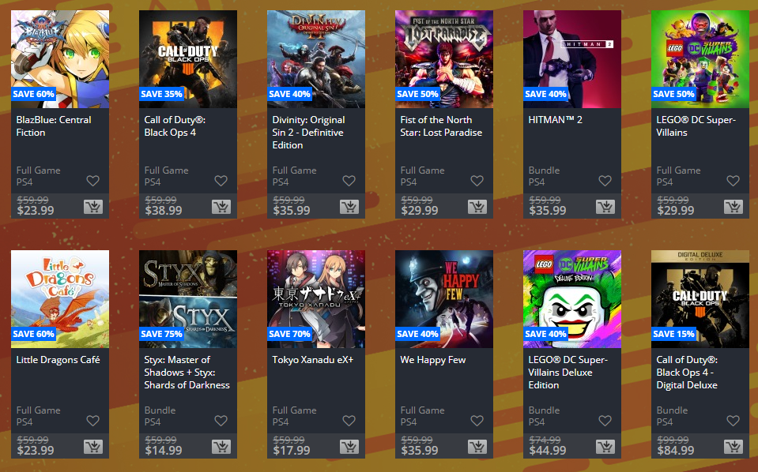
Task: Open Styx: Master of Shadows bundle title
Action: click(187, 372)
